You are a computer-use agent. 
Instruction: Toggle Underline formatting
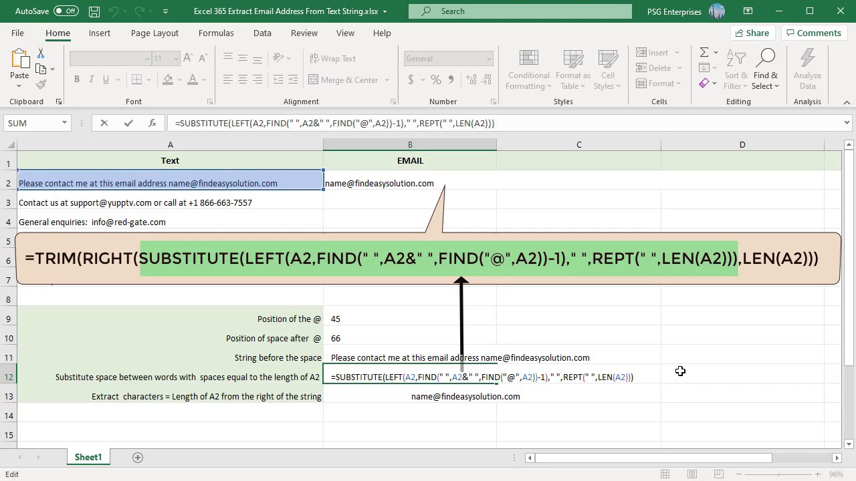tap(106, 79)
